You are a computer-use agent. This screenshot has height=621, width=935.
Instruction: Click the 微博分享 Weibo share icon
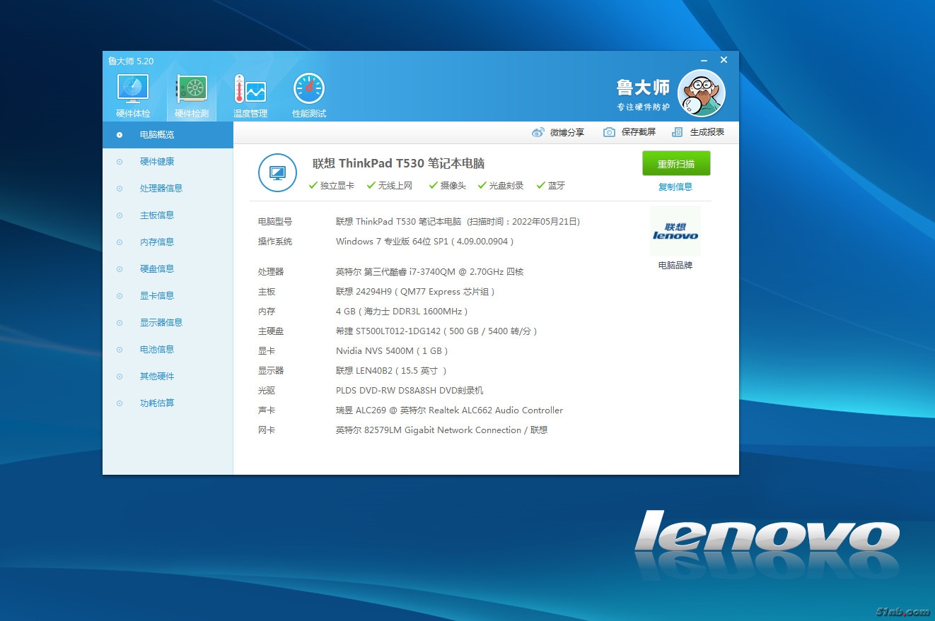[x=538, y=133]
